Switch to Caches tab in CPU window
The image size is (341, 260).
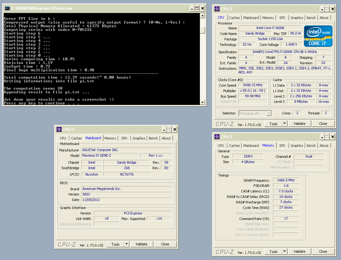click(234, 18)
